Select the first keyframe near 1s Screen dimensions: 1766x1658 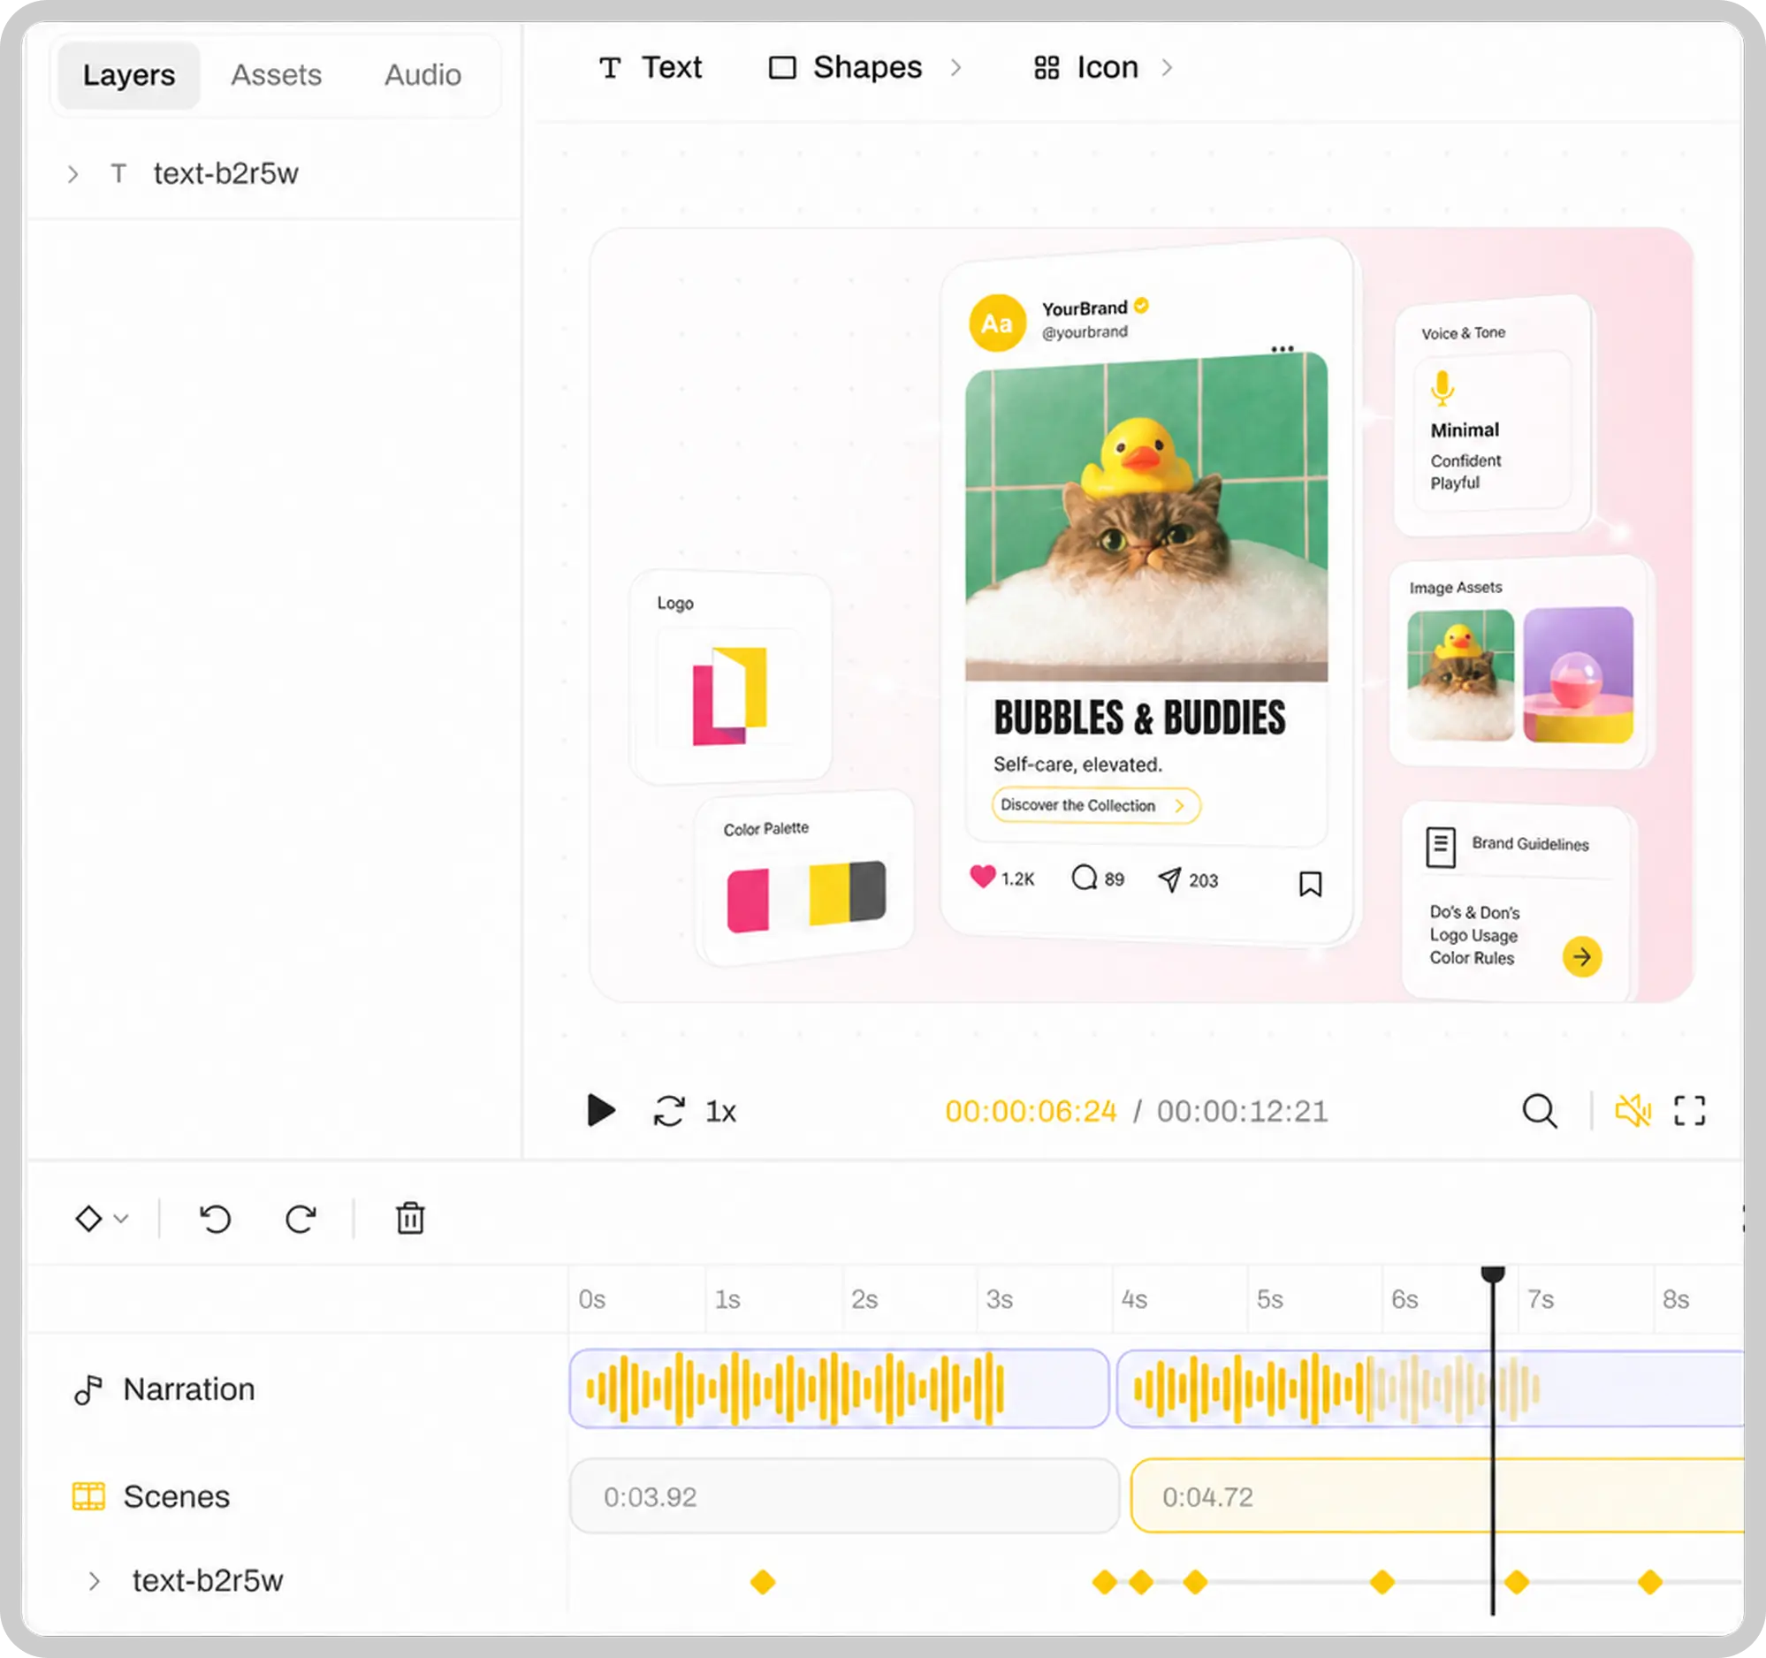click(x=762, y=1582)
